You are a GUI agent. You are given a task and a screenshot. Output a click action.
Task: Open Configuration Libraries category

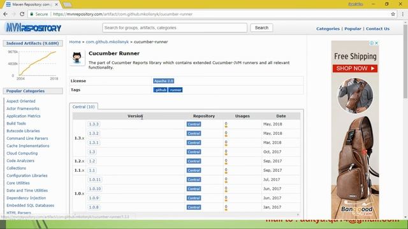point(27,176)
